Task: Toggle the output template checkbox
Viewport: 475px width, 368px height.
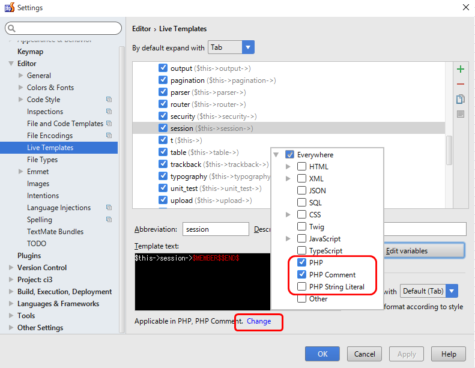Action: pyautogui.click(x=163, y=68)
